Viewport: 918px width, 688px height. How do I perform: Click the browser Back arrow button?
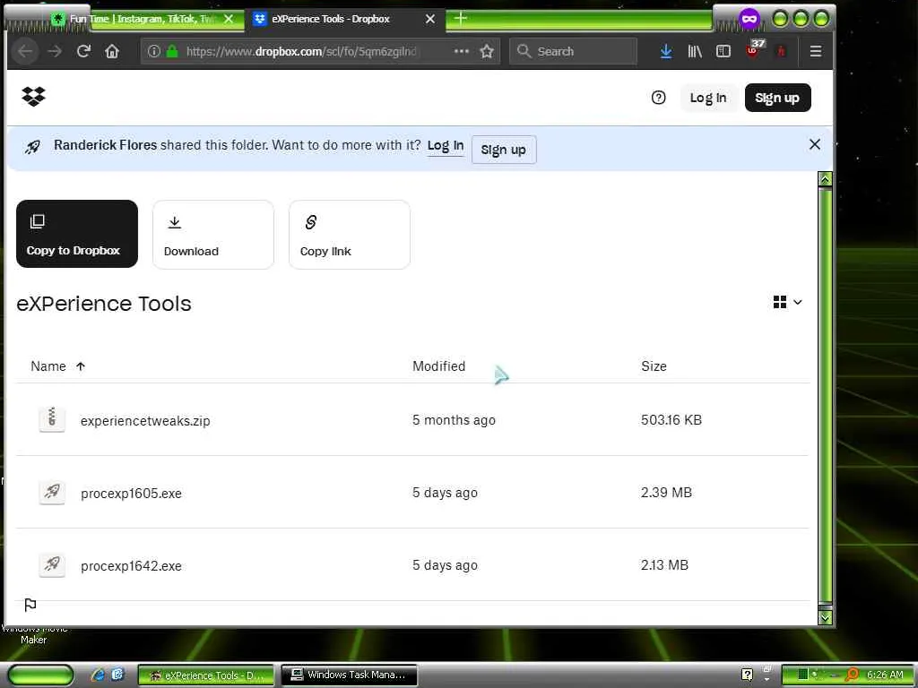[25, 51]
